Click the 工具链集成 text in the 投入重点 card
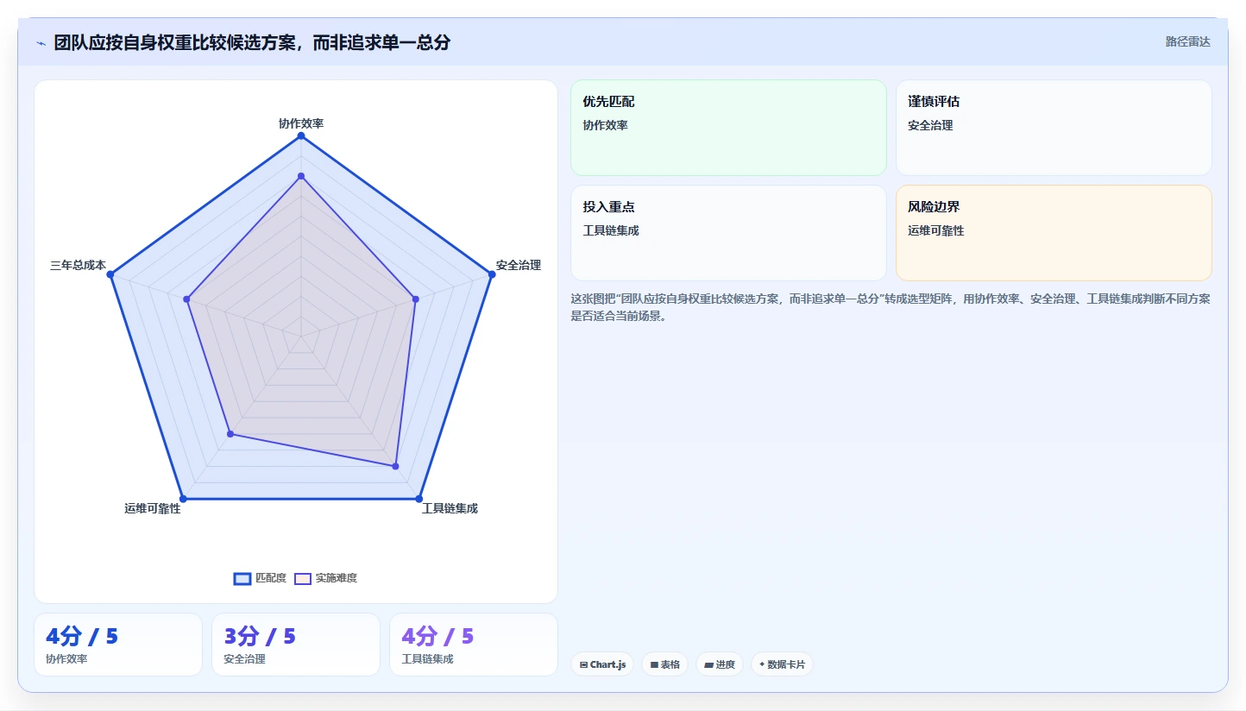Image resolution: width=1246 pixels, height=711 pixels. coord(611,230)
